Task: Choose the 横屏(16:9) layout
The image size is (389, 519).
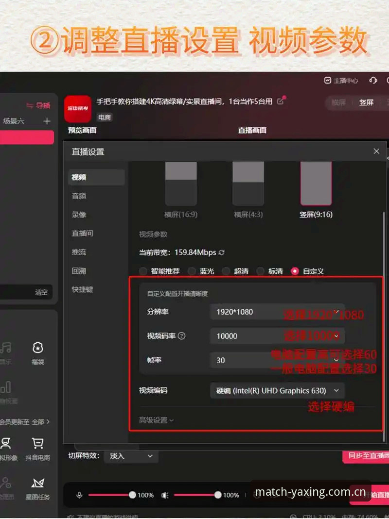Action: tap(181, 190)
